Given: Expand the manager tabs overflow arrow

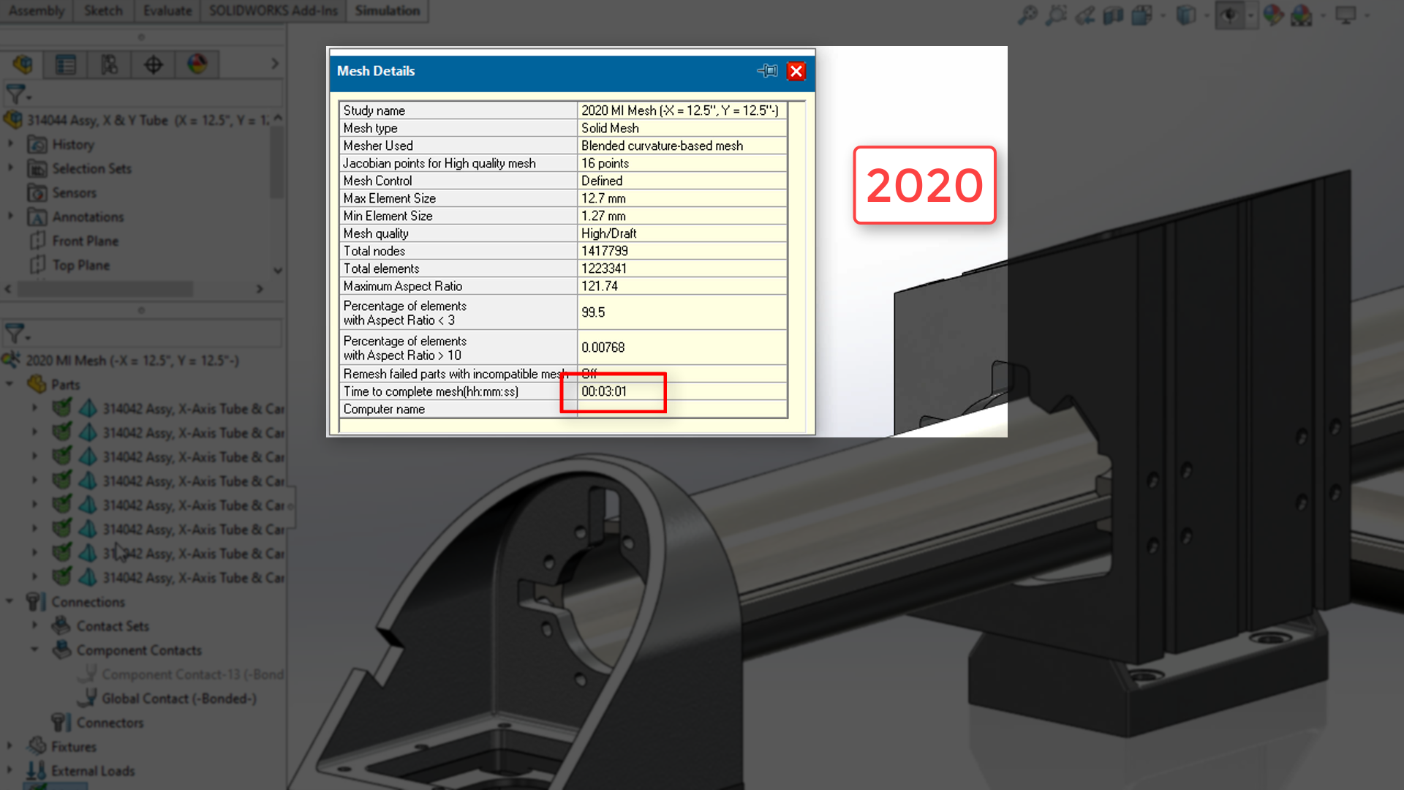Looking at the screenshot, I should coord(275,64).
